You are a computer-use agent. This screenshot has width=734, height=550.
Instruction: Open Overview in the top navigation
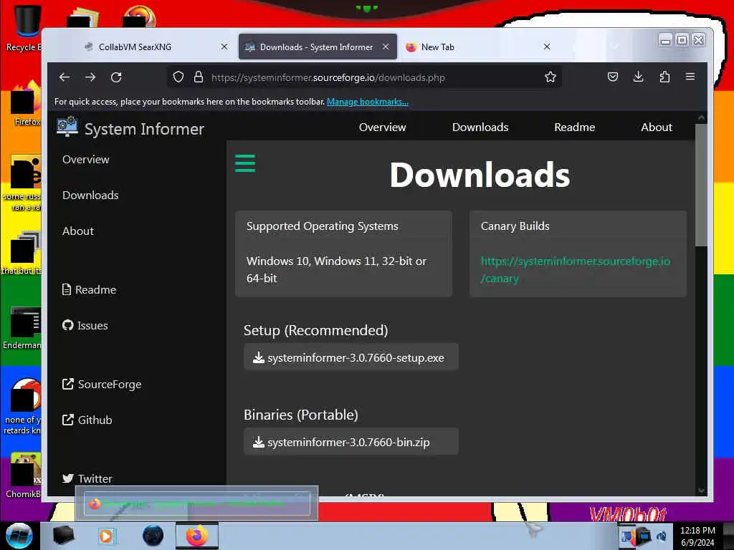pyautogui.click(x=383, y=127)
